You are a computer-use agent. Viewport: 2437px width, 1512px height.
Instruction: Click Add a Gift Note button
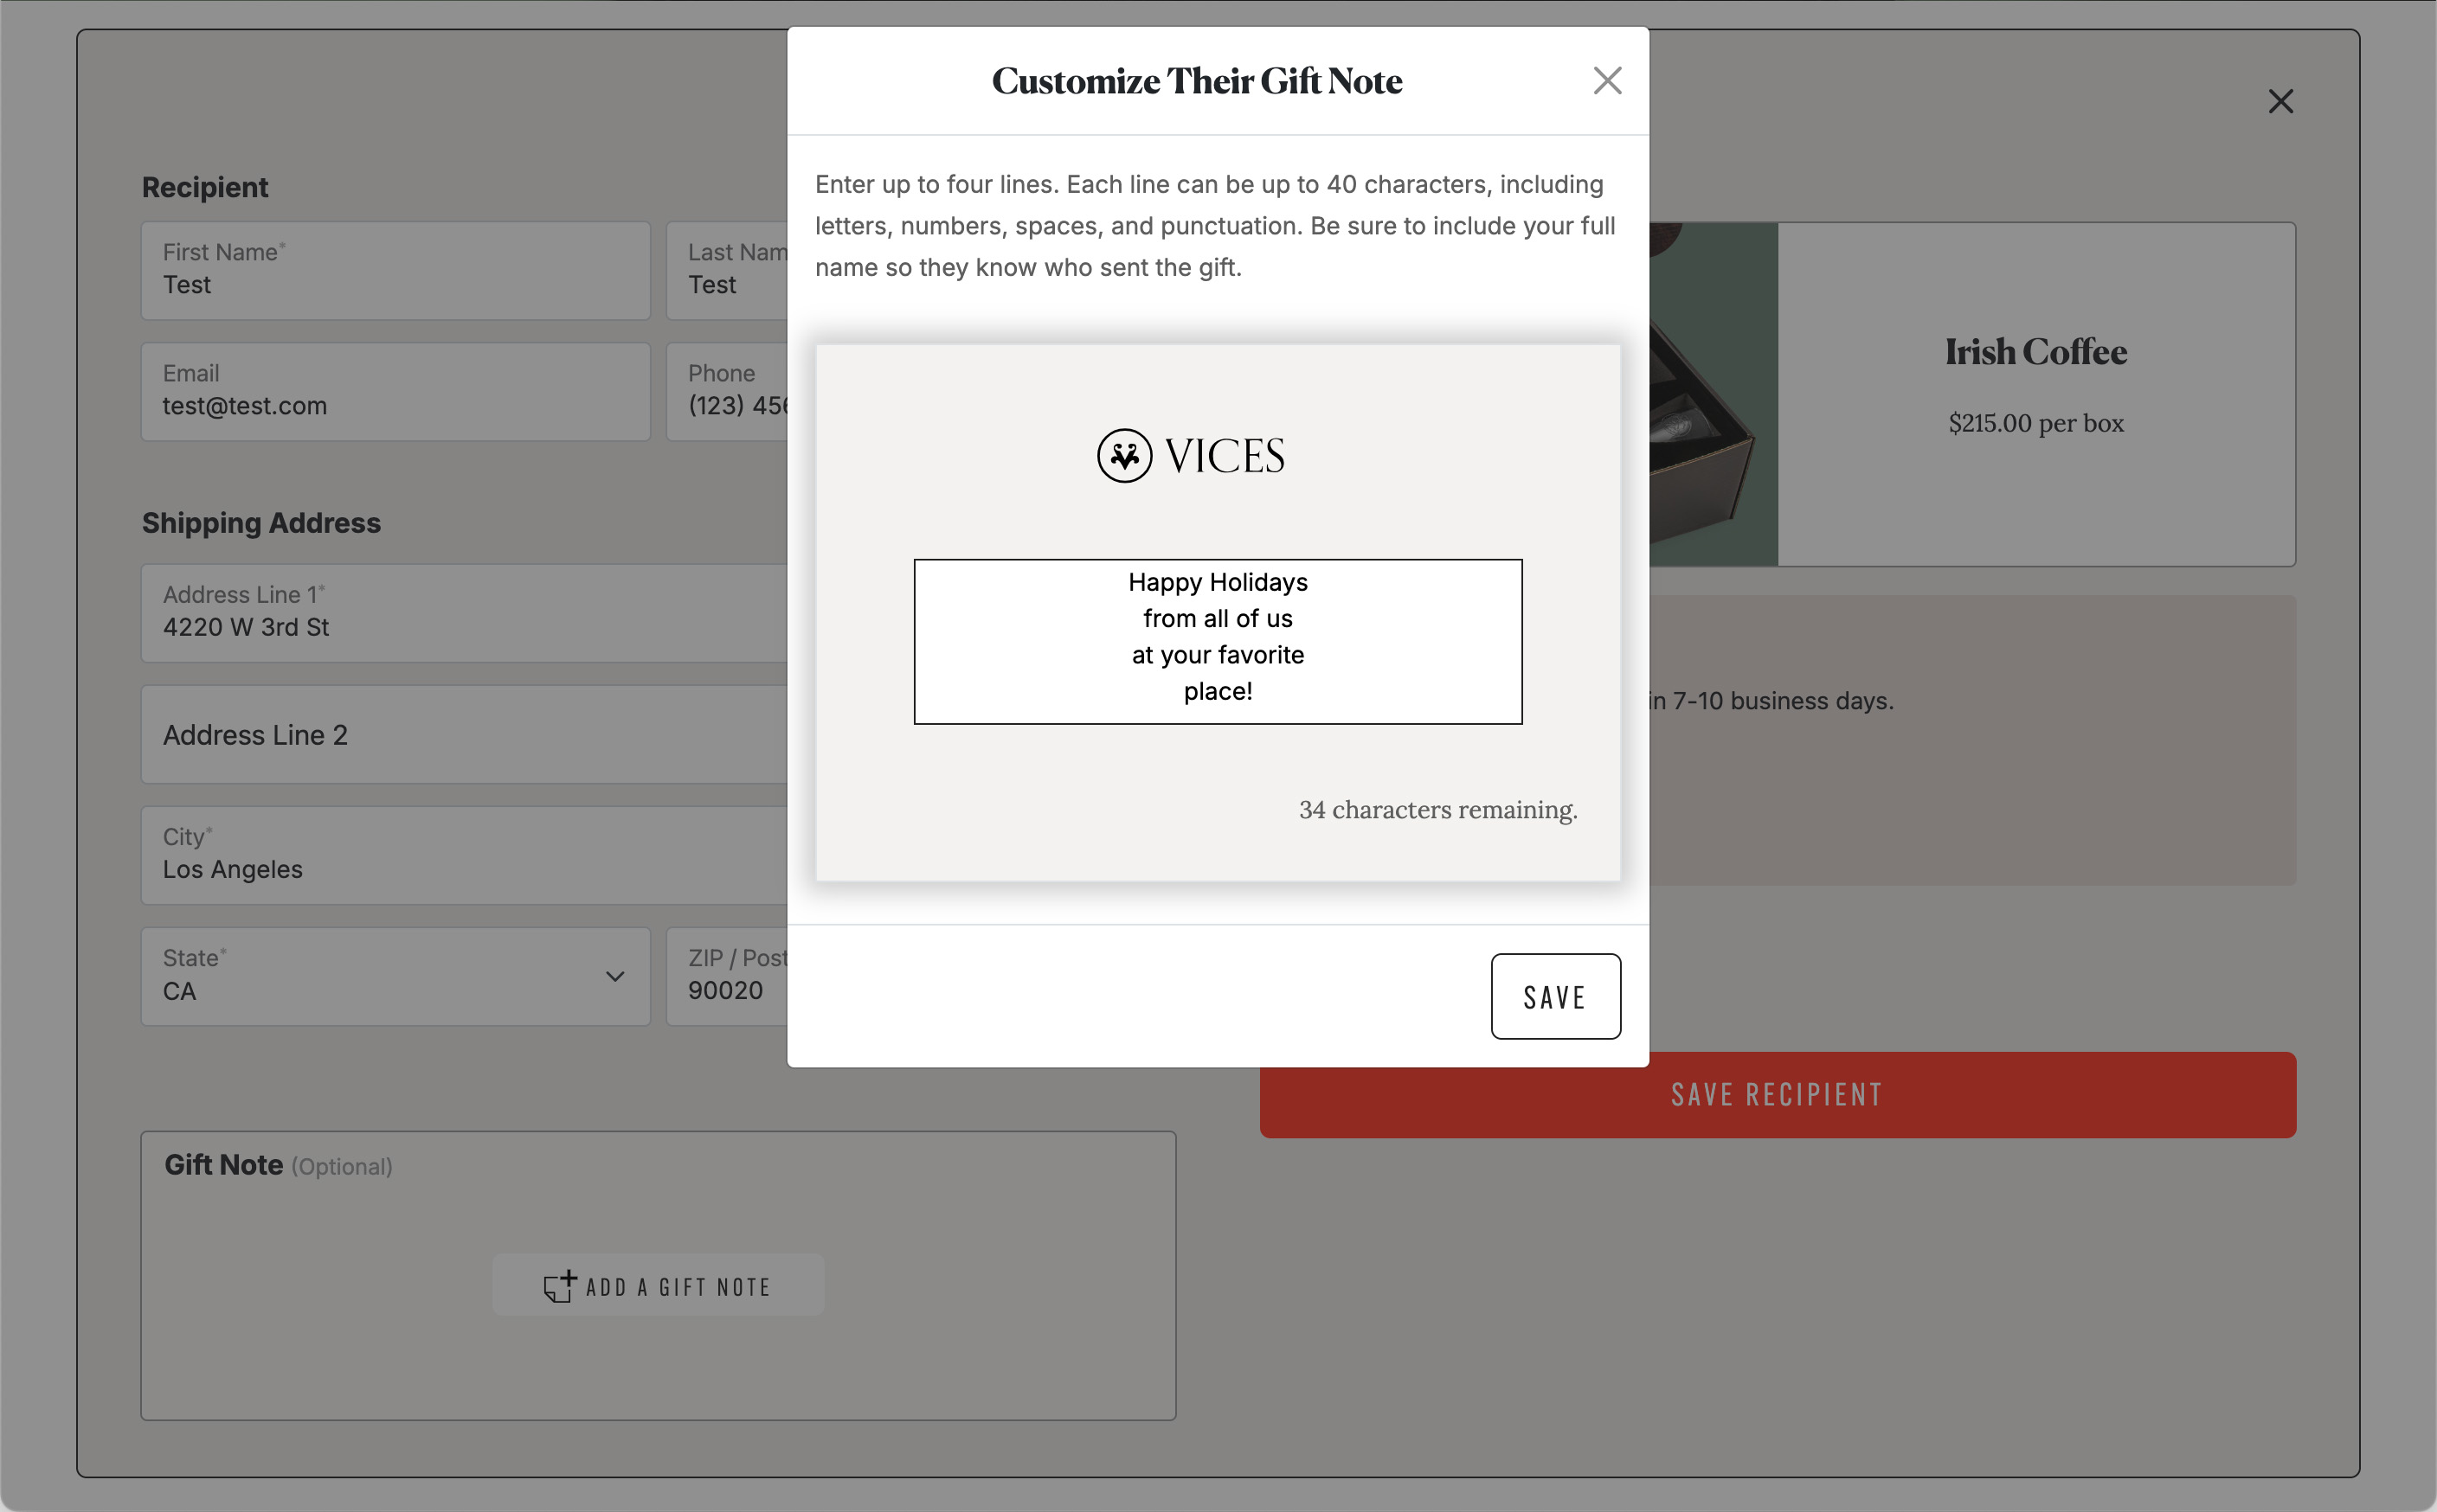(x=659, y=1286)
